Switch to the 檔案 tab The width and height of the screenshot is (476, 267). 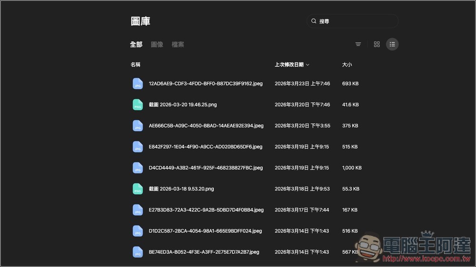[x=178, y=45]
